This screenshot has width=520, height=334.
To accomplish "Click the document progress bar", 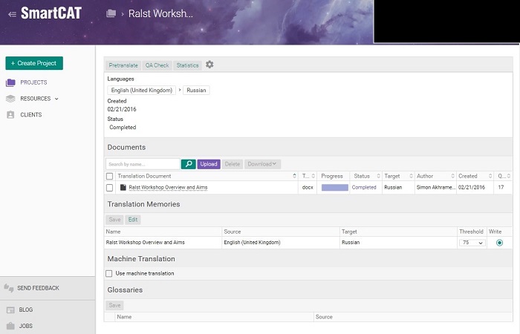I will (x=335, y=188).
